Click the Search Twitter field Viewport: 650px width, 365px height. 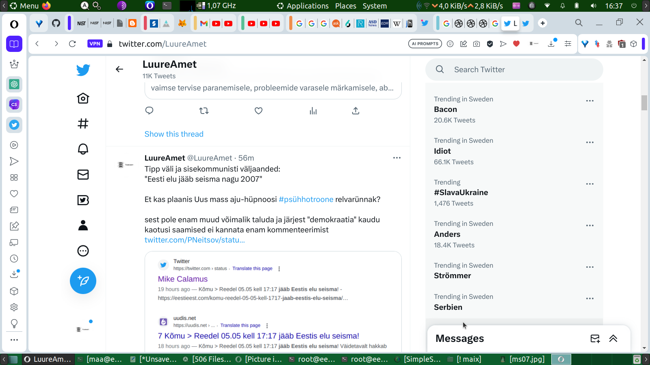[514, 69]
